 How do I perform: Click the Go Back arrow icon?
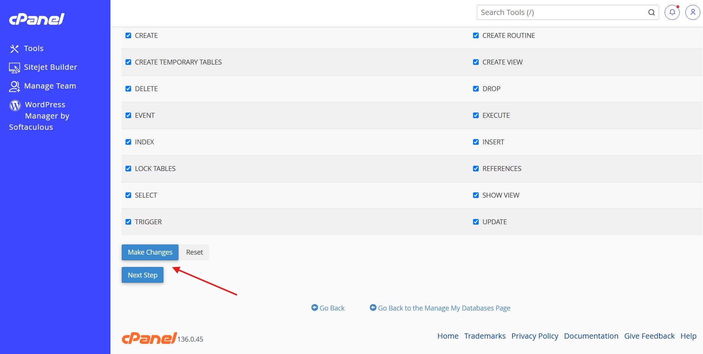tap(314, 307)
